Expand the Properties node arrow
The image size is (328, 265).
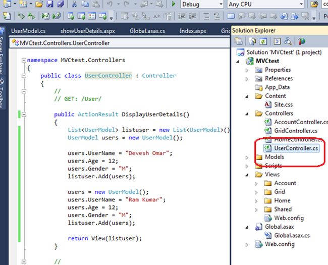[x=247, y=70]
